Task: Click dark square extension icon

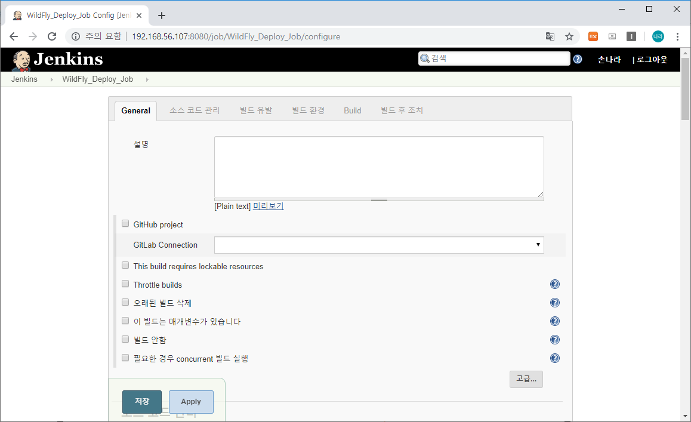Action: [631, 36]
